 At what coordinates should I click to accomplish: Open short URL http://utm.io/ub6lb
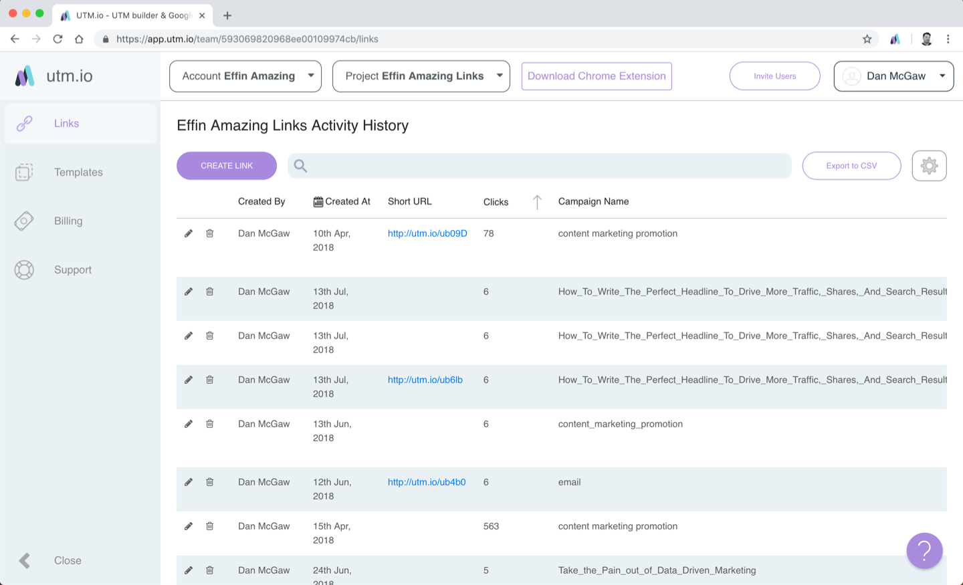click(425, 380)
